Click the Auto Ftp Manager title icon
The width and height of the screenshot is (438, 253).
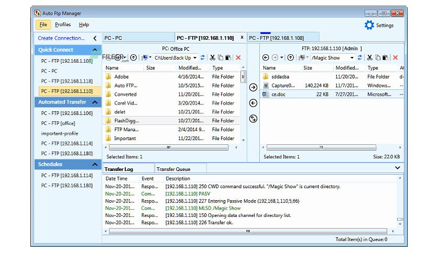pyautogui.click(x=37, y=13)
